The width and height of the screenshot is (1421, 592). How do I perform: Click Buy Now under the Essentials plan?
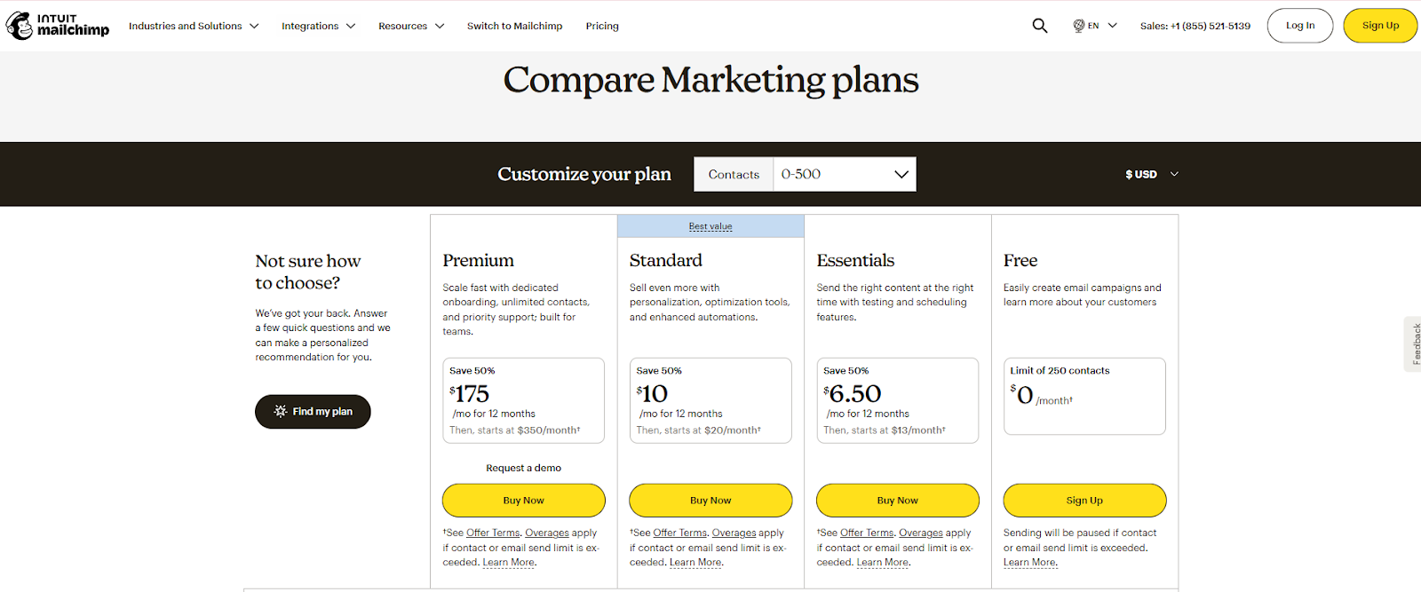[x=897, y=500]
